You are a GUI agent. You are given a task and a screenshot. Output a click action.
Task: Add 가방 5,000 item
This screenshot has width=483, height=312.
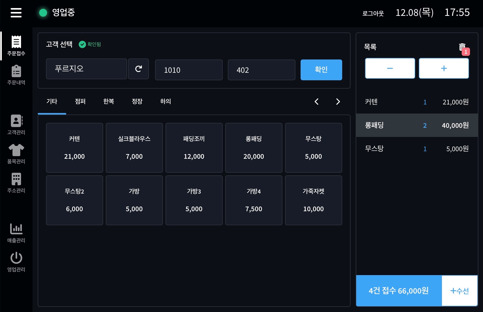pos(134,200)
